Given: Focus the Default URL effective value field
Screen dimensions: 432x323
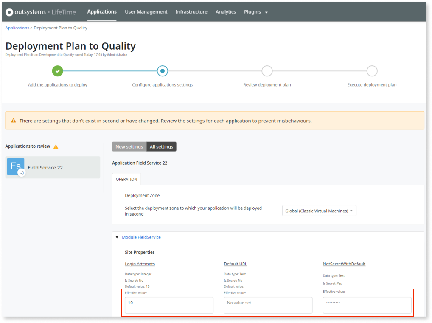Looking at the screenshot, I should (x=268, y=305).
